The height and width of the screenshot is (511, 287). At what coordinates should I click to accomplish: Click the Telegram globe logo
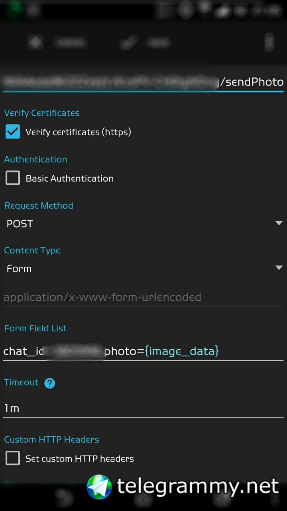(99, 487)
